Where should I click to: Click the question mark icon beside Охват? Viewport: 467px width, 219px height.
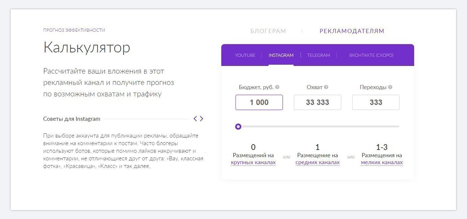326,87
